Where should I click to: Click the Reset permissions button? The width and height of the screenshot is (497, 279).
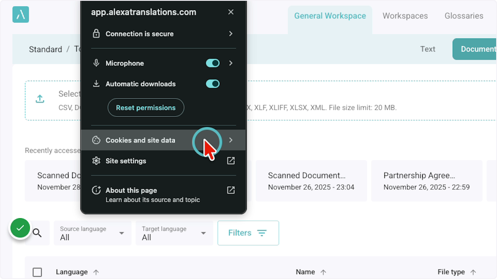[x=146, y=108]
